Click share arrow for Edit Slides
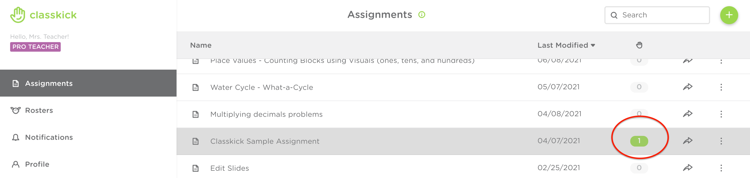This screenshot has height=178, width=750. pyautogui.click(x=688, y=168)
